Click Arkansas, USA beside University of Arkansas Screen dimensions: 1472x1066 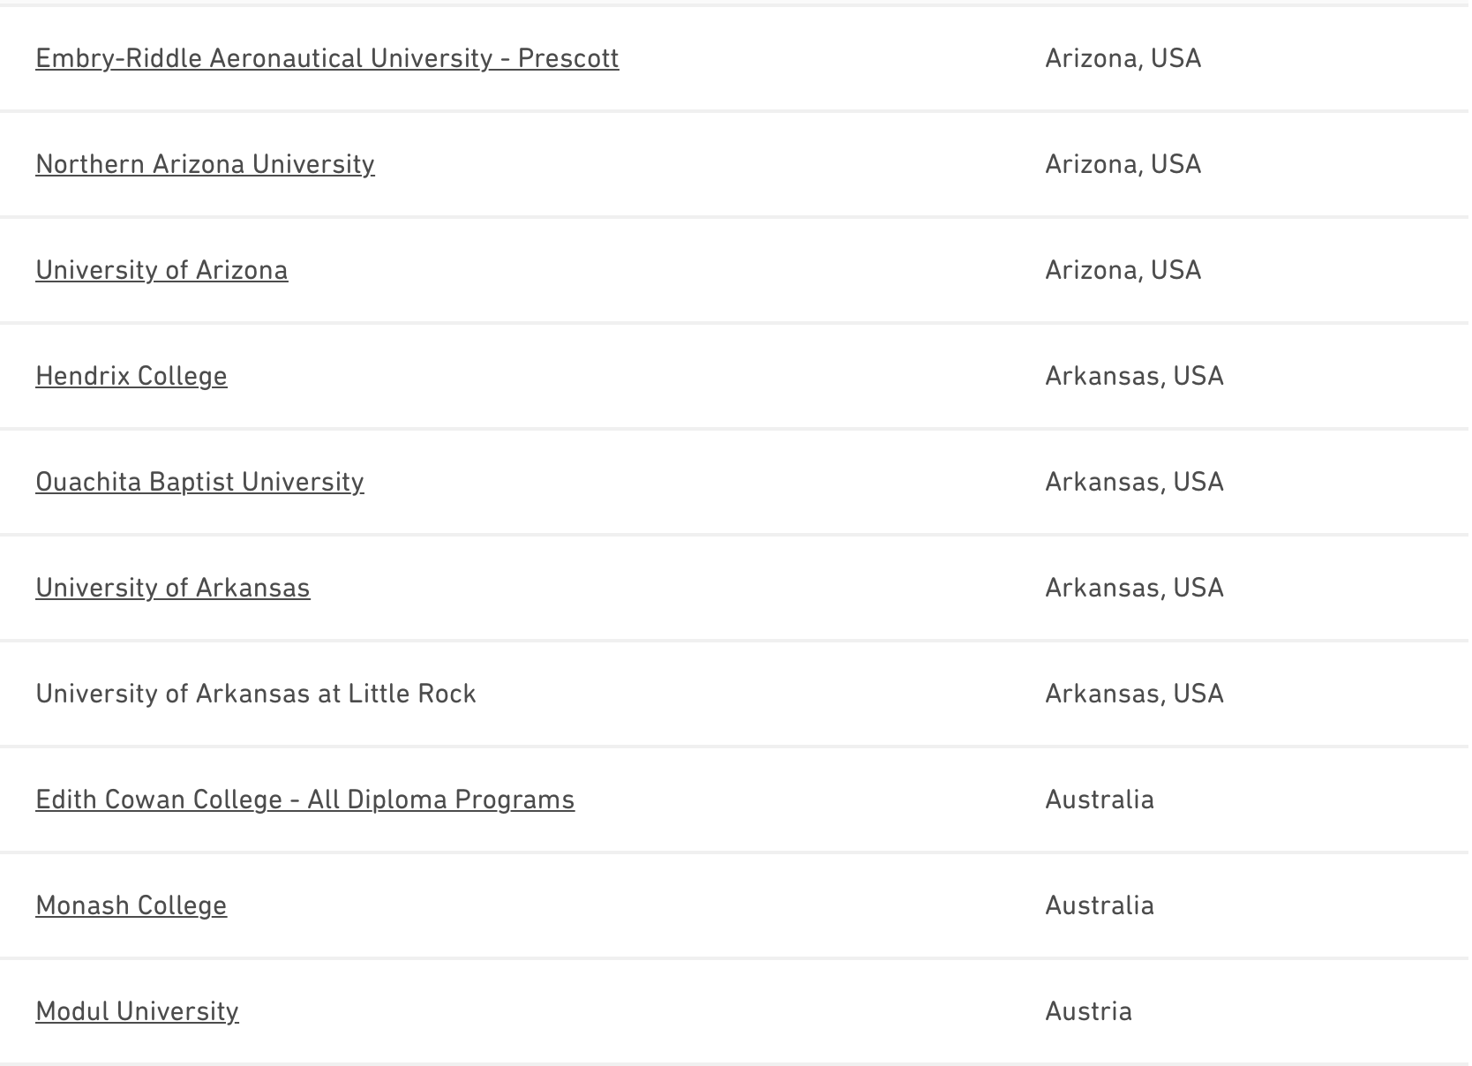tap(1134, 588)
